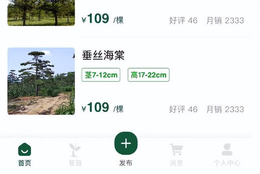Tap 月销 2333 on the top listing
The height and width of the screenshot is (174, 260).
coord(225,21)
